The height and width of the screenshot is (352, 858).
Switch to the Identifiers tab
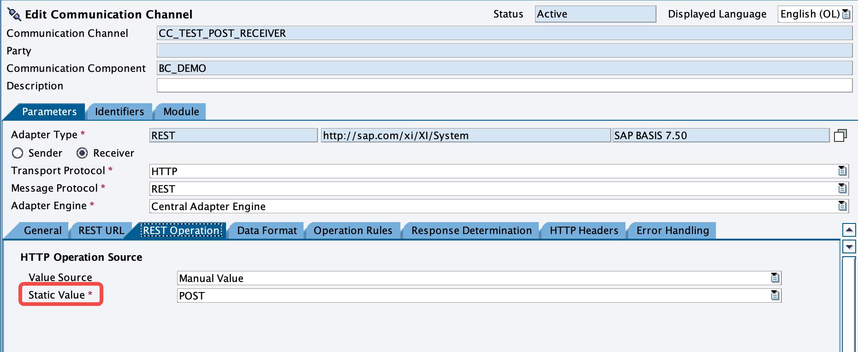pos(119,111)
